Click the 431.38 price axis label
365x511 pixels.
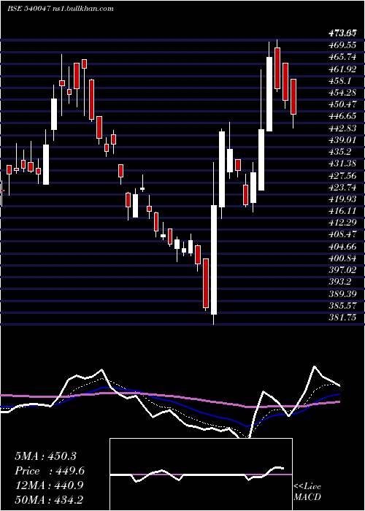point(342,164)
